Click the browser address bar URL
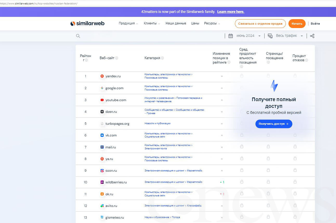The image size is (336, 223). [39, 3]
